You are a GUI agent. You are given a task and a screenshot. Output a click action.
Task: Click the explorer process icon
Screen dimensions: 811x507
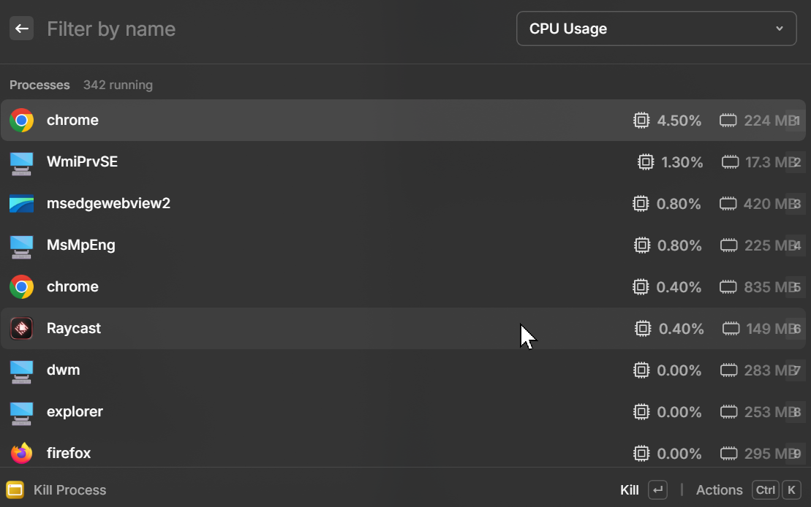pos(21,411)
